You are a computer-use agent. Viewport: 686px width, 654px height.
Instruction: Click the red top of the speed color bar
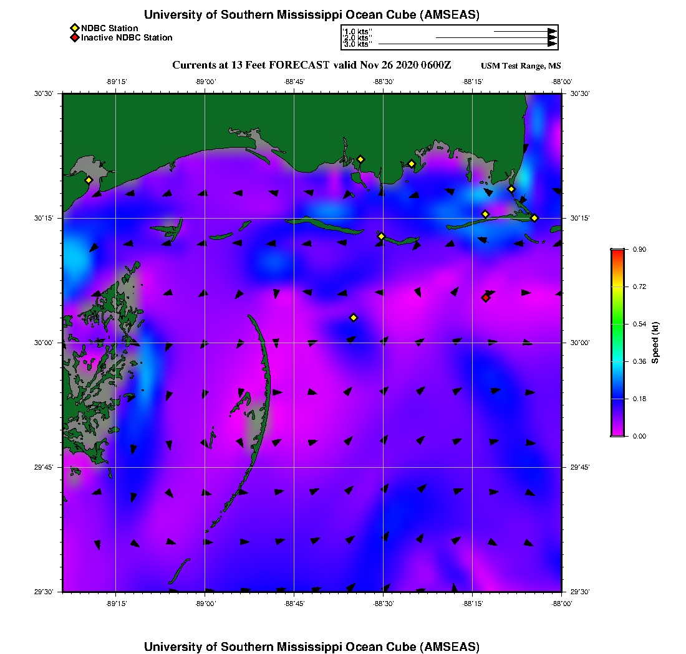[617, 252]
